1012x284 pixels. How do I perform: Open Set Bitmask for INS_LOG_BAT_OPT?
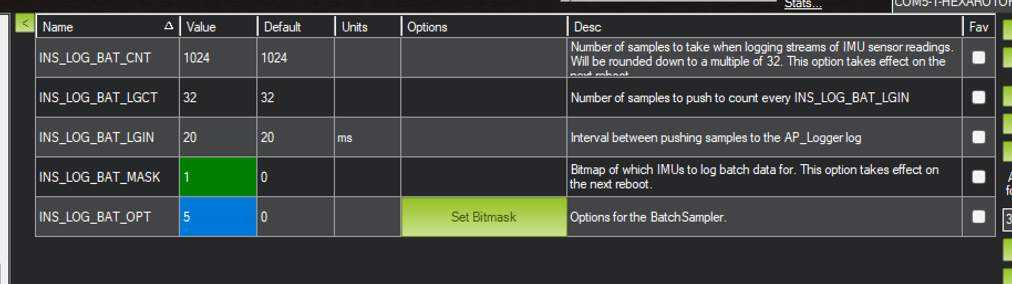[484, 217]
